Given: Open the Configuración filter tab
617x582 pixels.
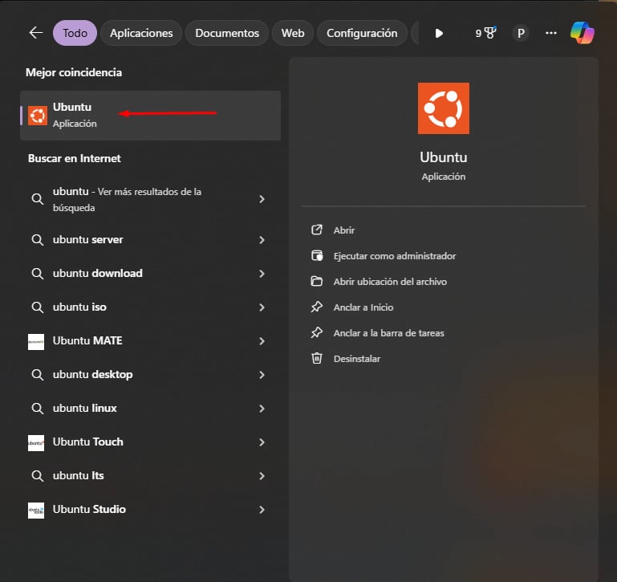Looking at the screenshot, I should (362, 33).
